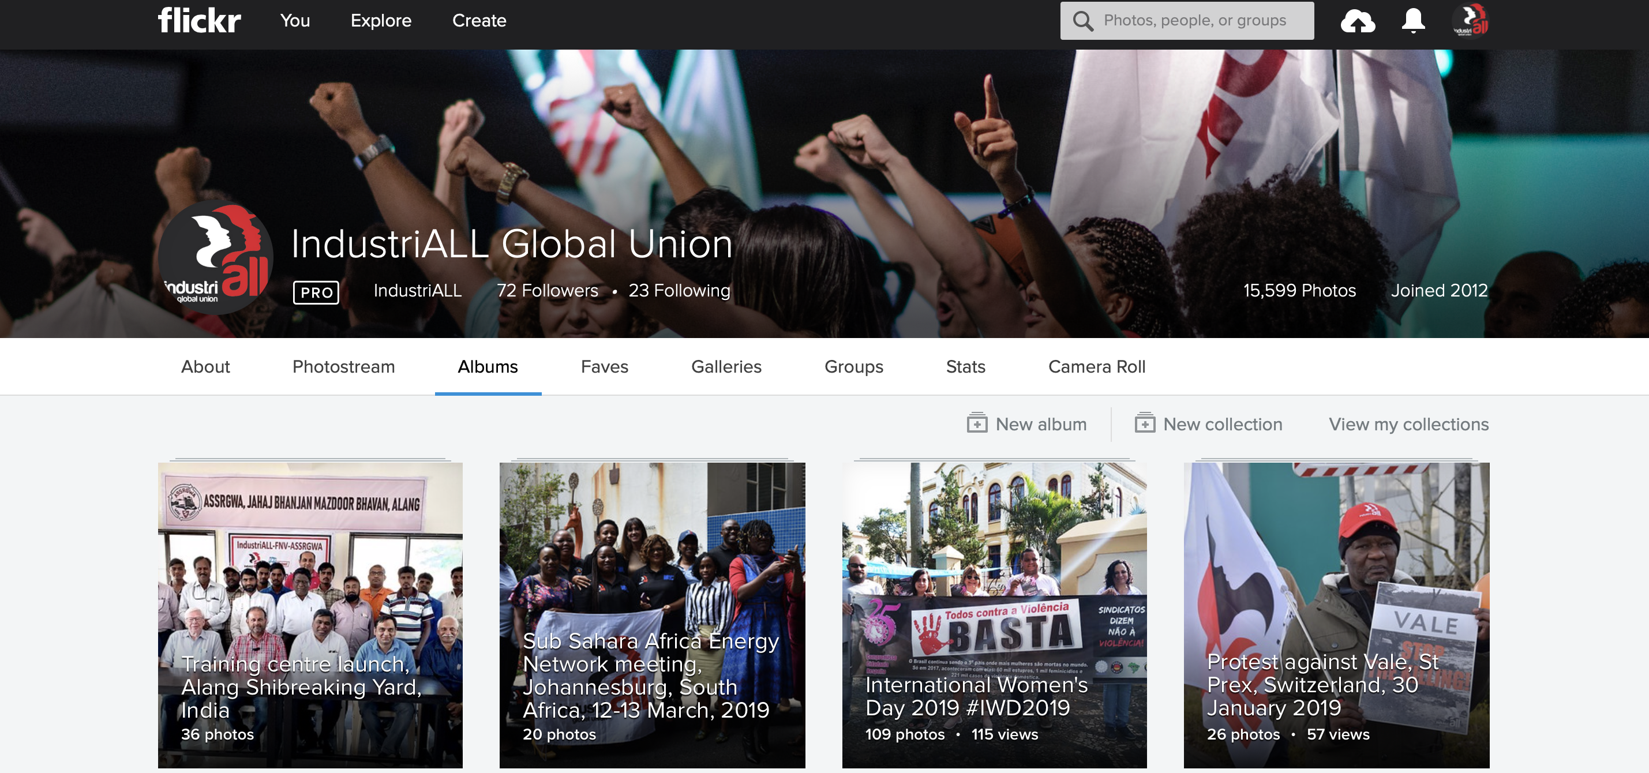Click the 72 Followers link
Screen dimensions: 1649x773
pos(548,291)
